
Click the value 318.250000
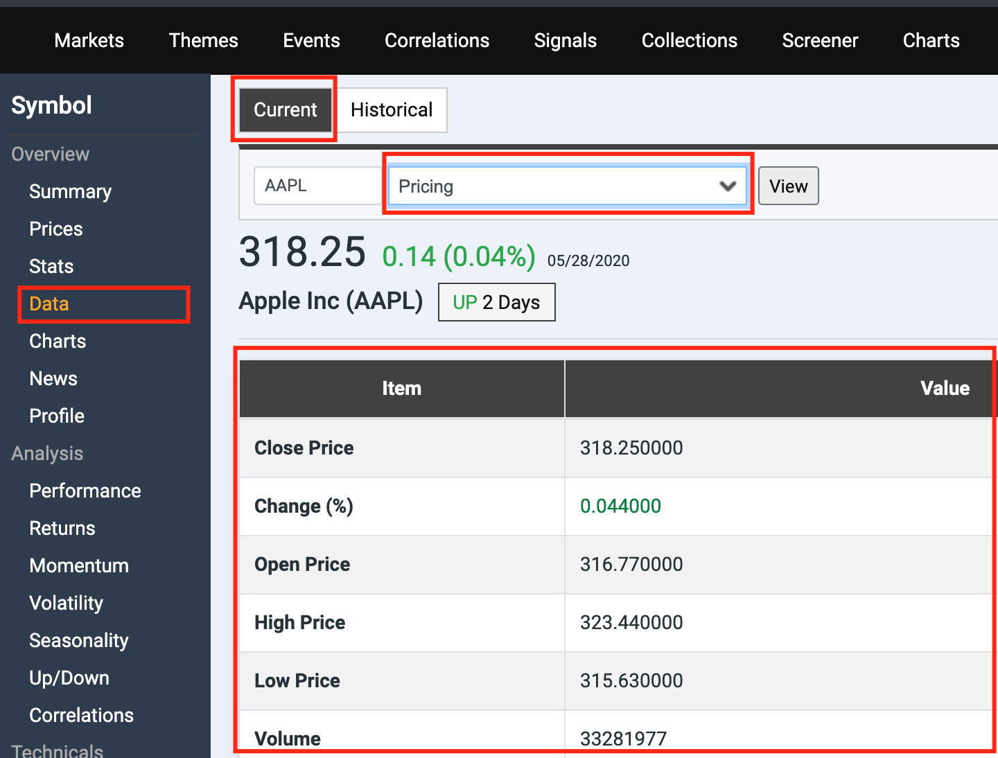click(x=631, y=448)
